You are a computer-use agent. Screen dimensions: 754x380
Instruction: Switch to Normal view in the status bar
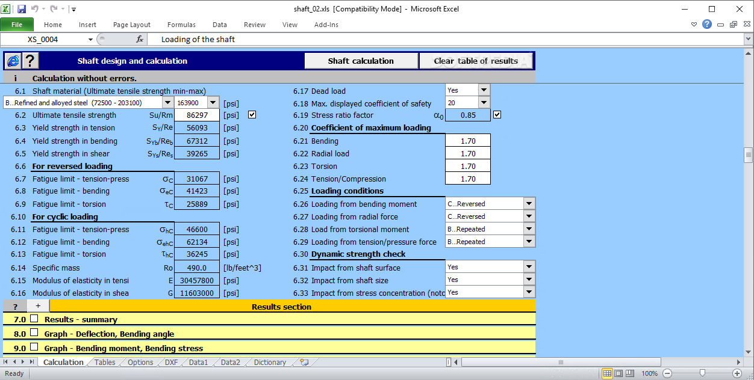click(608, 373)
